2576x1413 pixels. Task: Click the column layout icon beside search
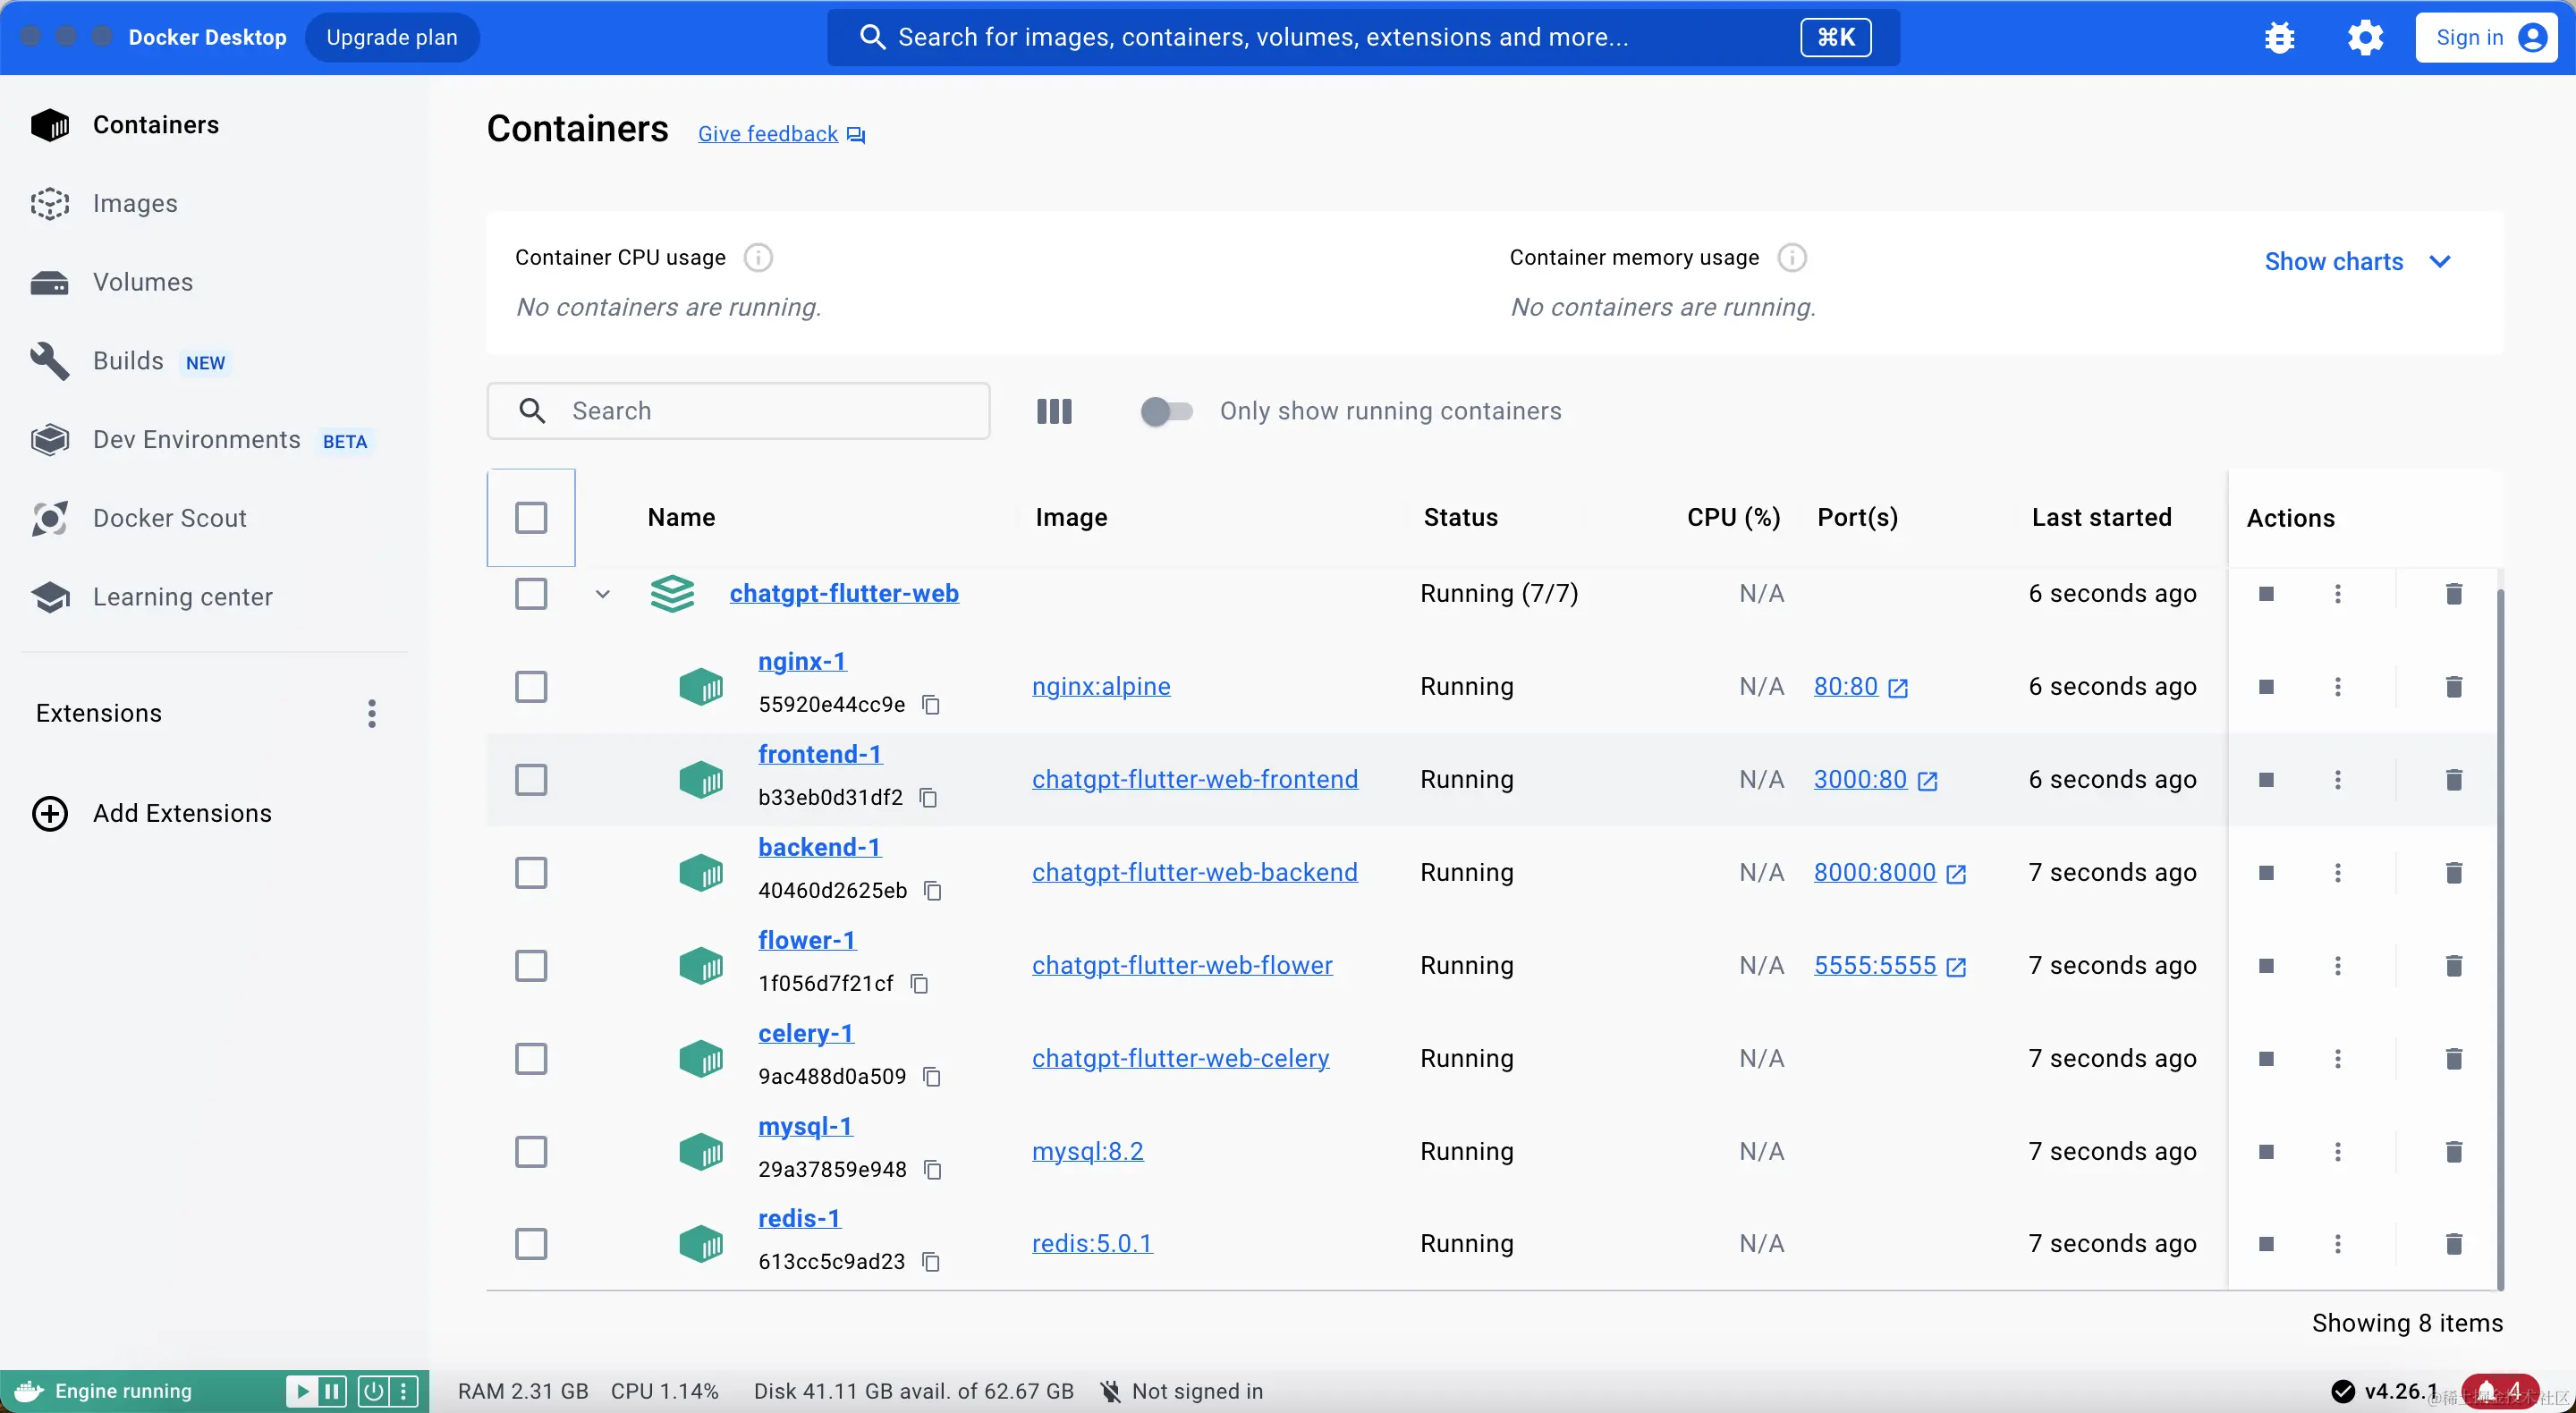pos(1054,411)
